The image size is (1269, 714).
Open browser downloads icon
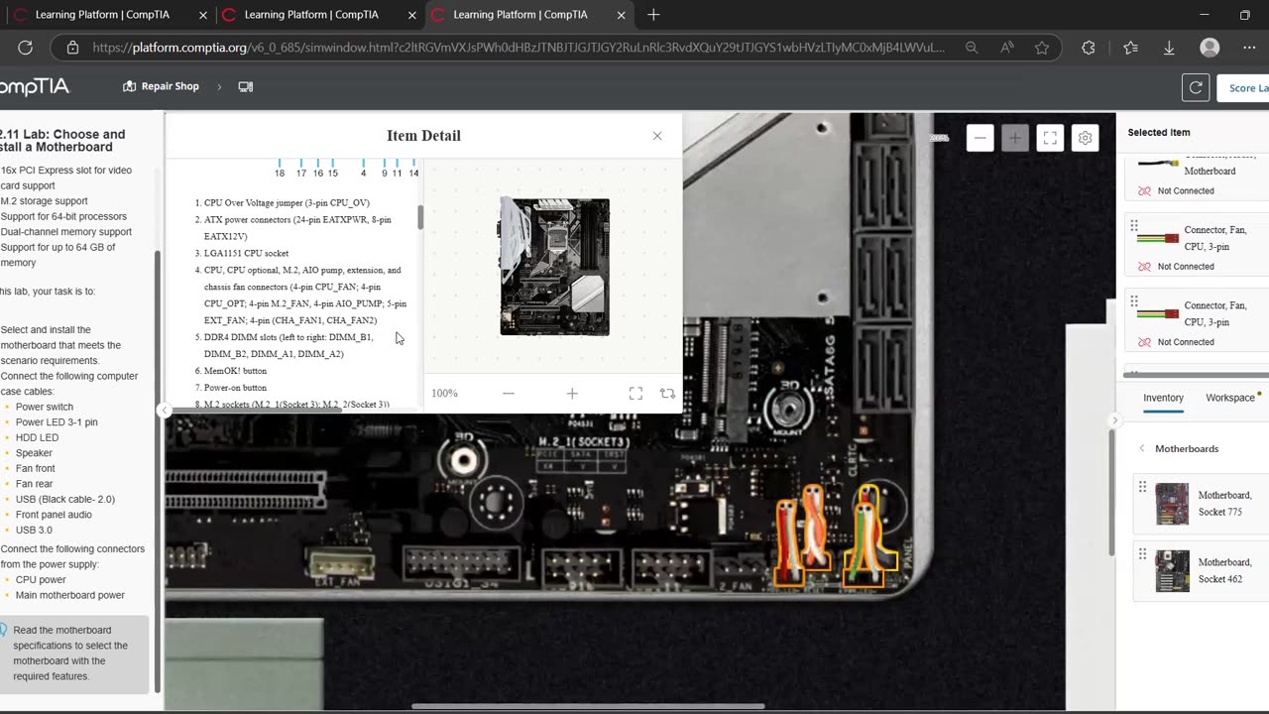[1169, 48]
